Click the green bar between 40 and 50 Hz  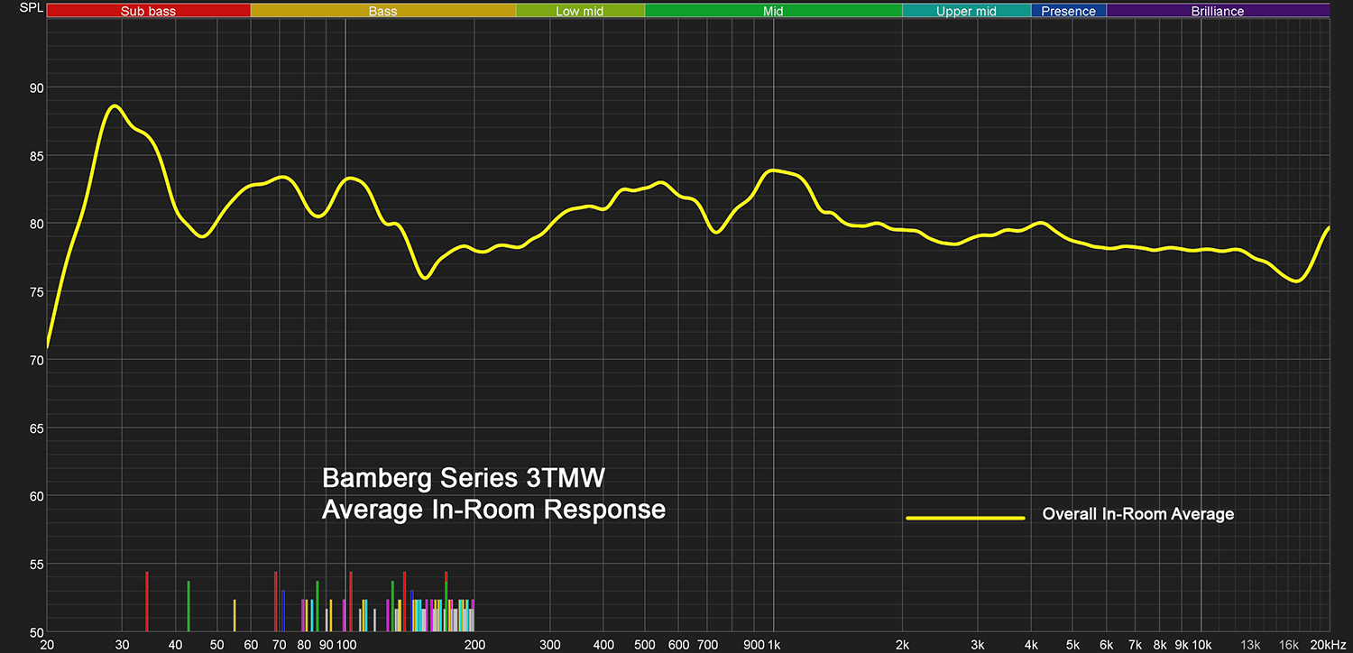[189, 606]
